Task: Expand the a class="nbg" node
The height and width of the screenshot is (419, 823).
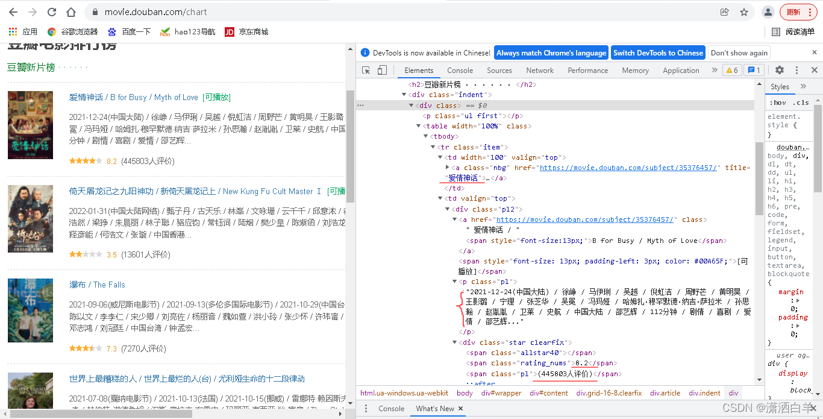Action: [x=447, y=167]
